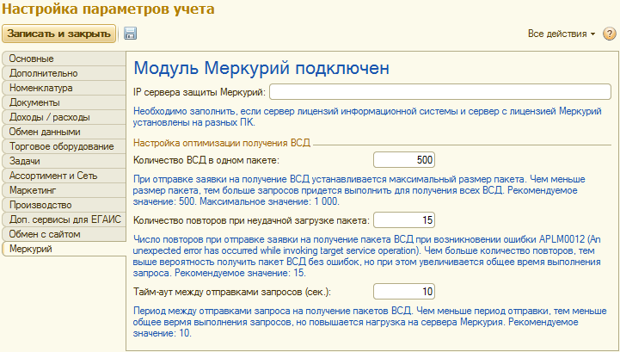Image resolution: width=620 pixels, height=352 pixels.
Task: Select the 'Доходы / расходы' tab
Action: 64,117
